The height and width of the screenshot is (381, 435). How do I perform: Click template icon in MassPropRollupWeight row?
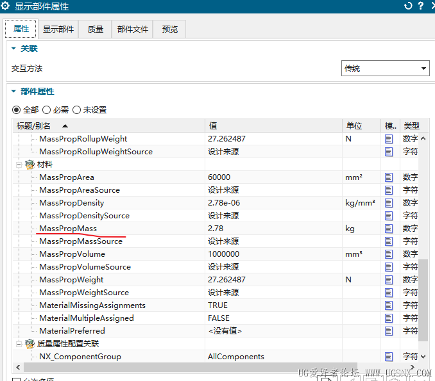[x=389, y=139]
